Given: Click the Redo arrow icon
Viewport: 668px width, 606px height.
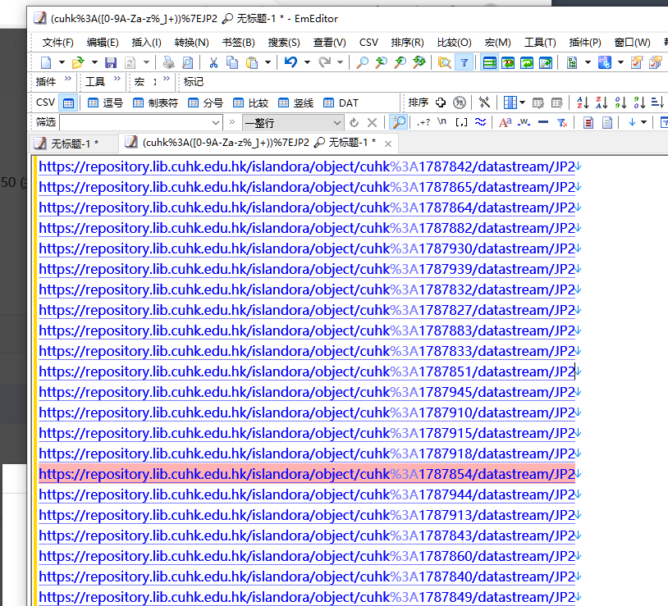Looking at the screenshot, I should pos(325,62).
